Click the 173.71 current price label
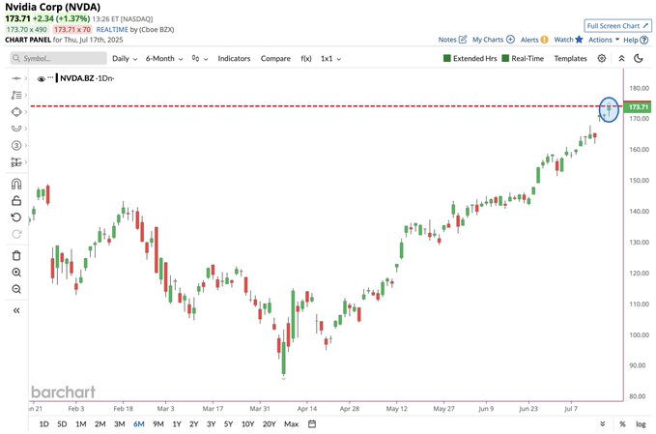Viewport: 656px width, 434px height. [638, 107]
